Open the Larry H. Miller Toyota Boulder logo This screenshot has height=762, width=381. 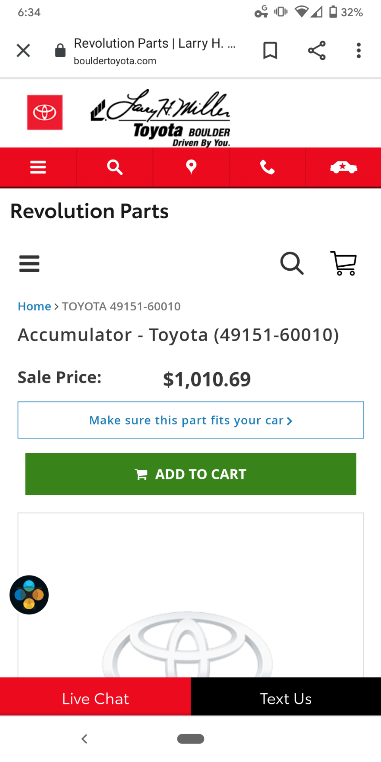161,118
